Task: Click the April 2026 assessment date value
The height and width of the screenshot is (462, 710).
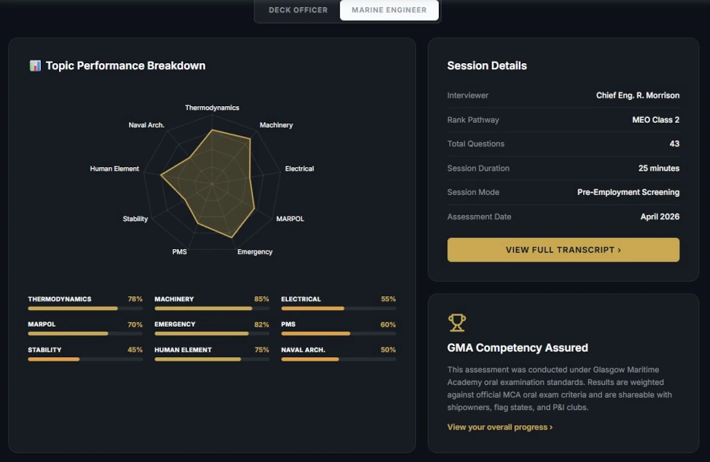Action: (x=660, y=216)
